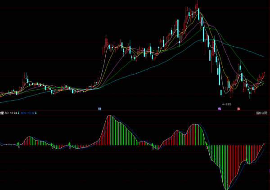This screenshot has width=270, height=190.
Task: Open the 指标说明 indicator description button
Action: 261,113
